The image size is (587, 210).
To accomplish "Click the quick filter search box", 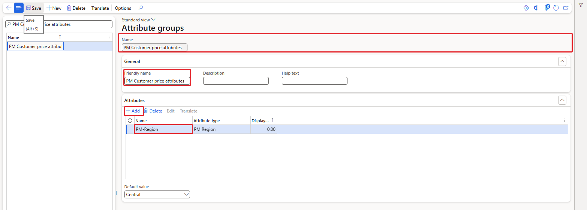I will (x=59, y=24).
